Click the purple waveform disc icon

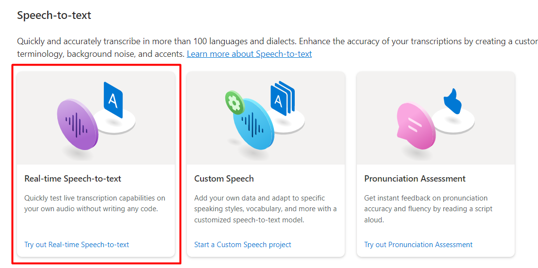click(77, 124)
